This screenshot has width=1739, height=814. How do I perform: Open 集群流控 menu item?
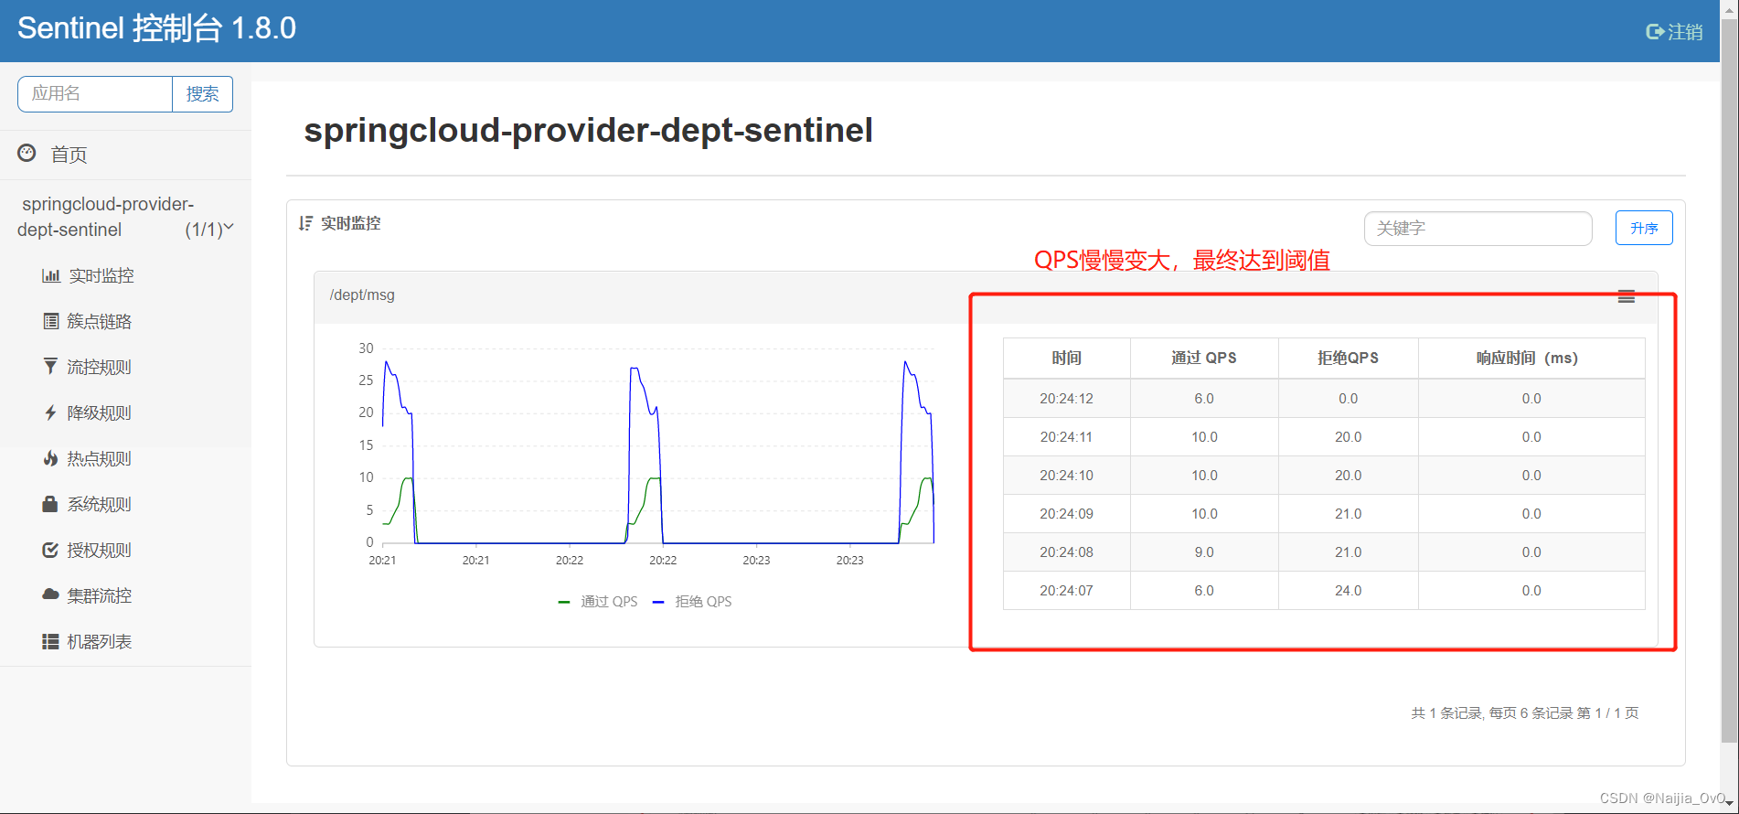pyautogui.click(x=100, y=595)
